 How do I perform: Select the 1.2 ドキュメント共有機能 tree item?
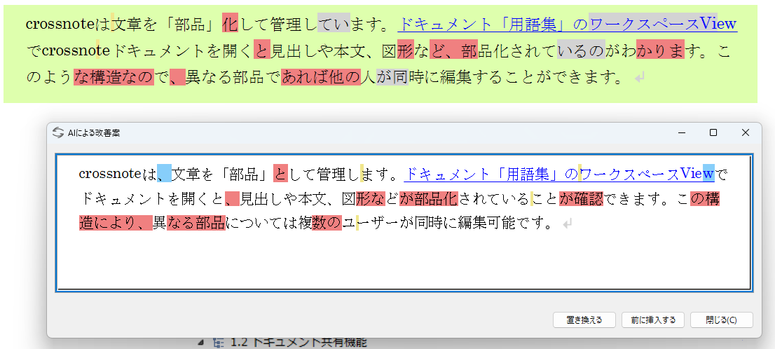pos(299,342)
